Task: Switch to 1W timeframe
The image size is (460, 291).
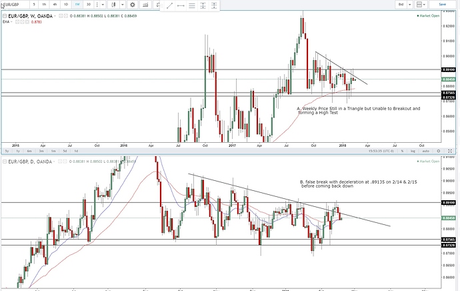Action: (77, 5)
